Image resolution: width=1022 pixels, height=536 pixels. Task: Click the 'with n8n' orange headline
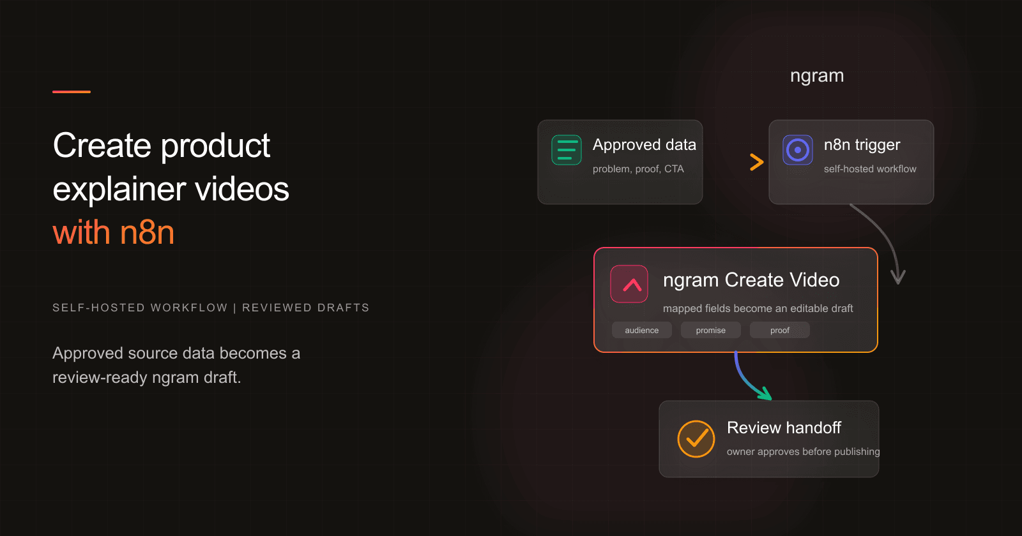point(114,232)
